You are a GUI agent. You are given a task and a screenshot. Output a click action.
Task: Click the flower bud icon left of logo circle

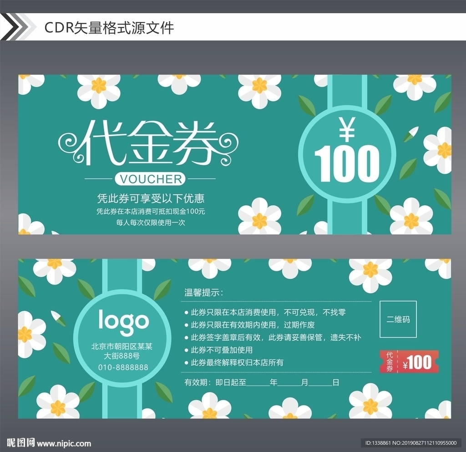coord(59,319)
